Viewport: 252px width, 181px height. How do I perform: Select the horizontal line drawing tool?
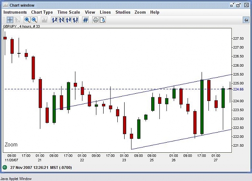pos(69,20)
